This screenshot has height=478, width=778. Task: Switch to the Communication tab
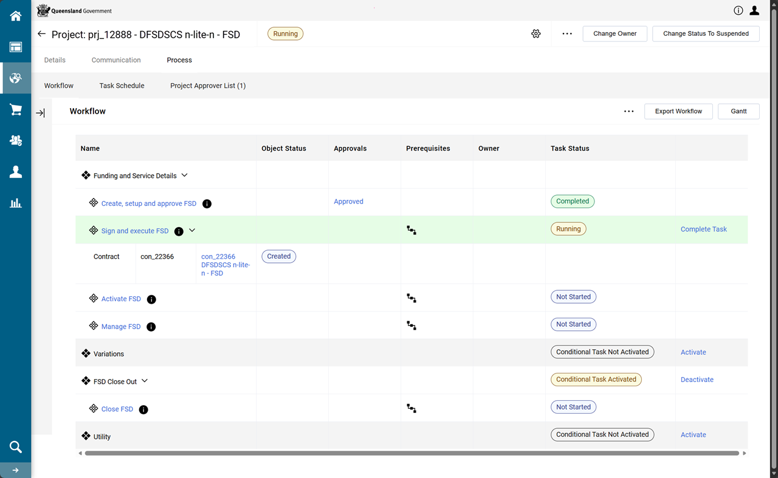(116, 60)
